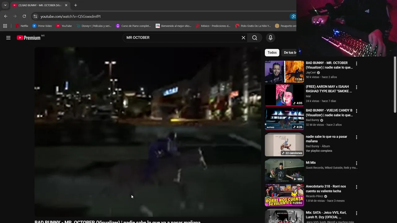Screen dimensions: 397x223
Task: Select the 'De tus b...' filter chip
Action: point(289,53)
